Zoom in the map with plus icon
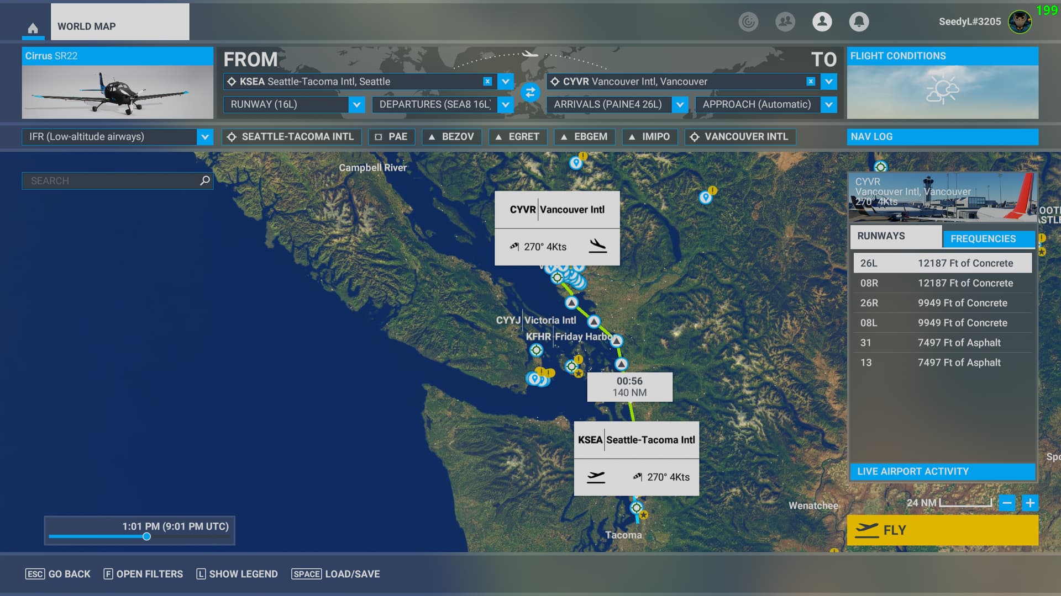The height and width of the screenshot is (596, 1061). pos(1030,503)
